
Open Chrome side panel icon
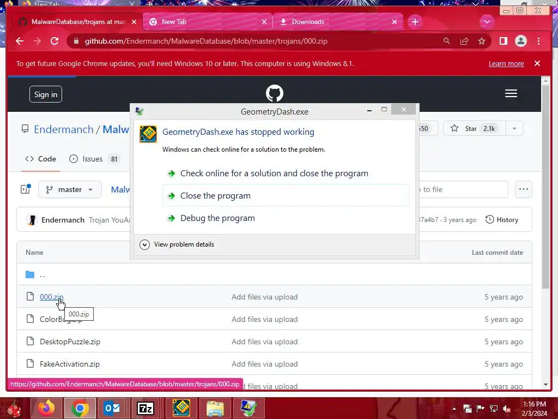[x=503, y=41]
